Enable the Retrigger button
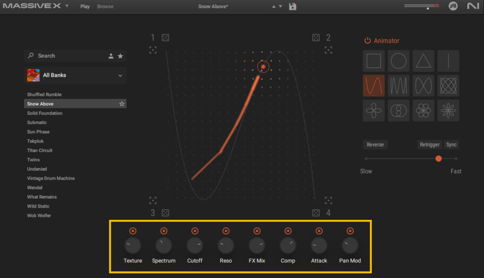This screenshot has height=278, width=484. 429,144
